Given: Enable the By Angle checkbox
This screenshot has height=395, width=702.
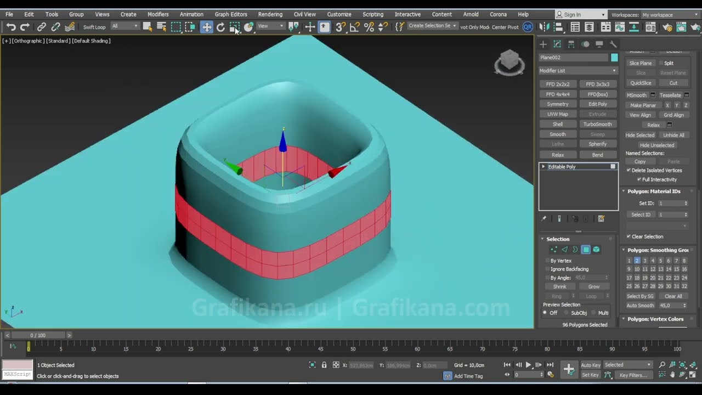Looking at the screenshot, I should tap(547, 278).
